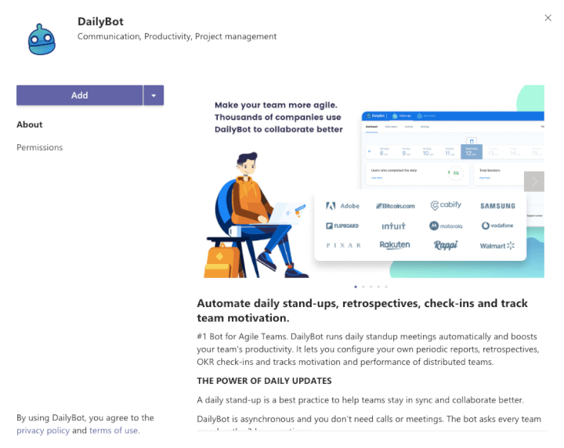Click the DailyBot app title text
This screenshot has width=564, height=448.
click(x=101, y=22)
